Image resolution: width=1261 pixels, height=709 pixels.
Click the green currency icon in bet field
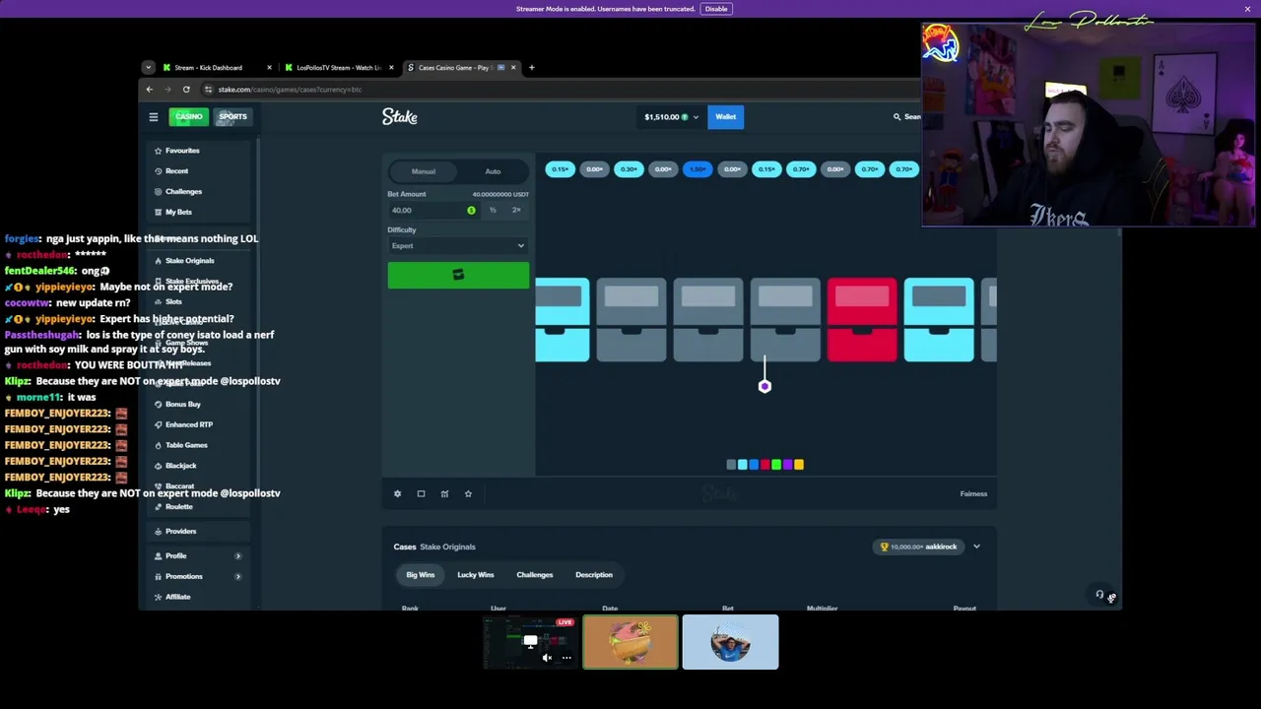(x=471, y=210)
